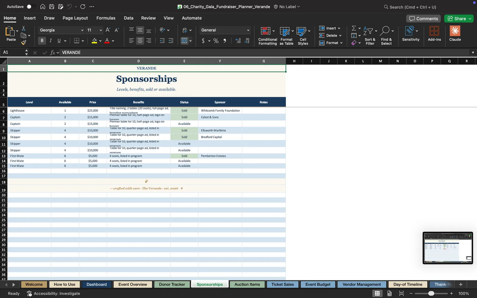Image resolution: width=477 pixels, height=298 pixels.
Task: Expand the General number format dropdown
Action: (225, 30)
